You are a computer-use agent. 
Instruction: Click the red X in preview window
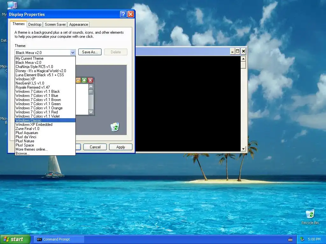point(90,80)
